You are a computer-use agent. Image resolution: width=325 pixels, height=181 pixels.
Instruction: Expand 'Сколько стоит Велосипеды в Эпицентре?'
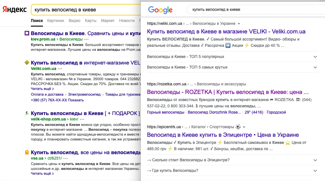pyautogui.click(x=233, y=160)
